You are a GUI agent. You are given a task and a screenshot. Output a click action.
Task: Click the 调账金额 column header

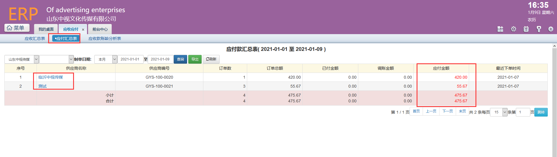(x=386, y=68)
